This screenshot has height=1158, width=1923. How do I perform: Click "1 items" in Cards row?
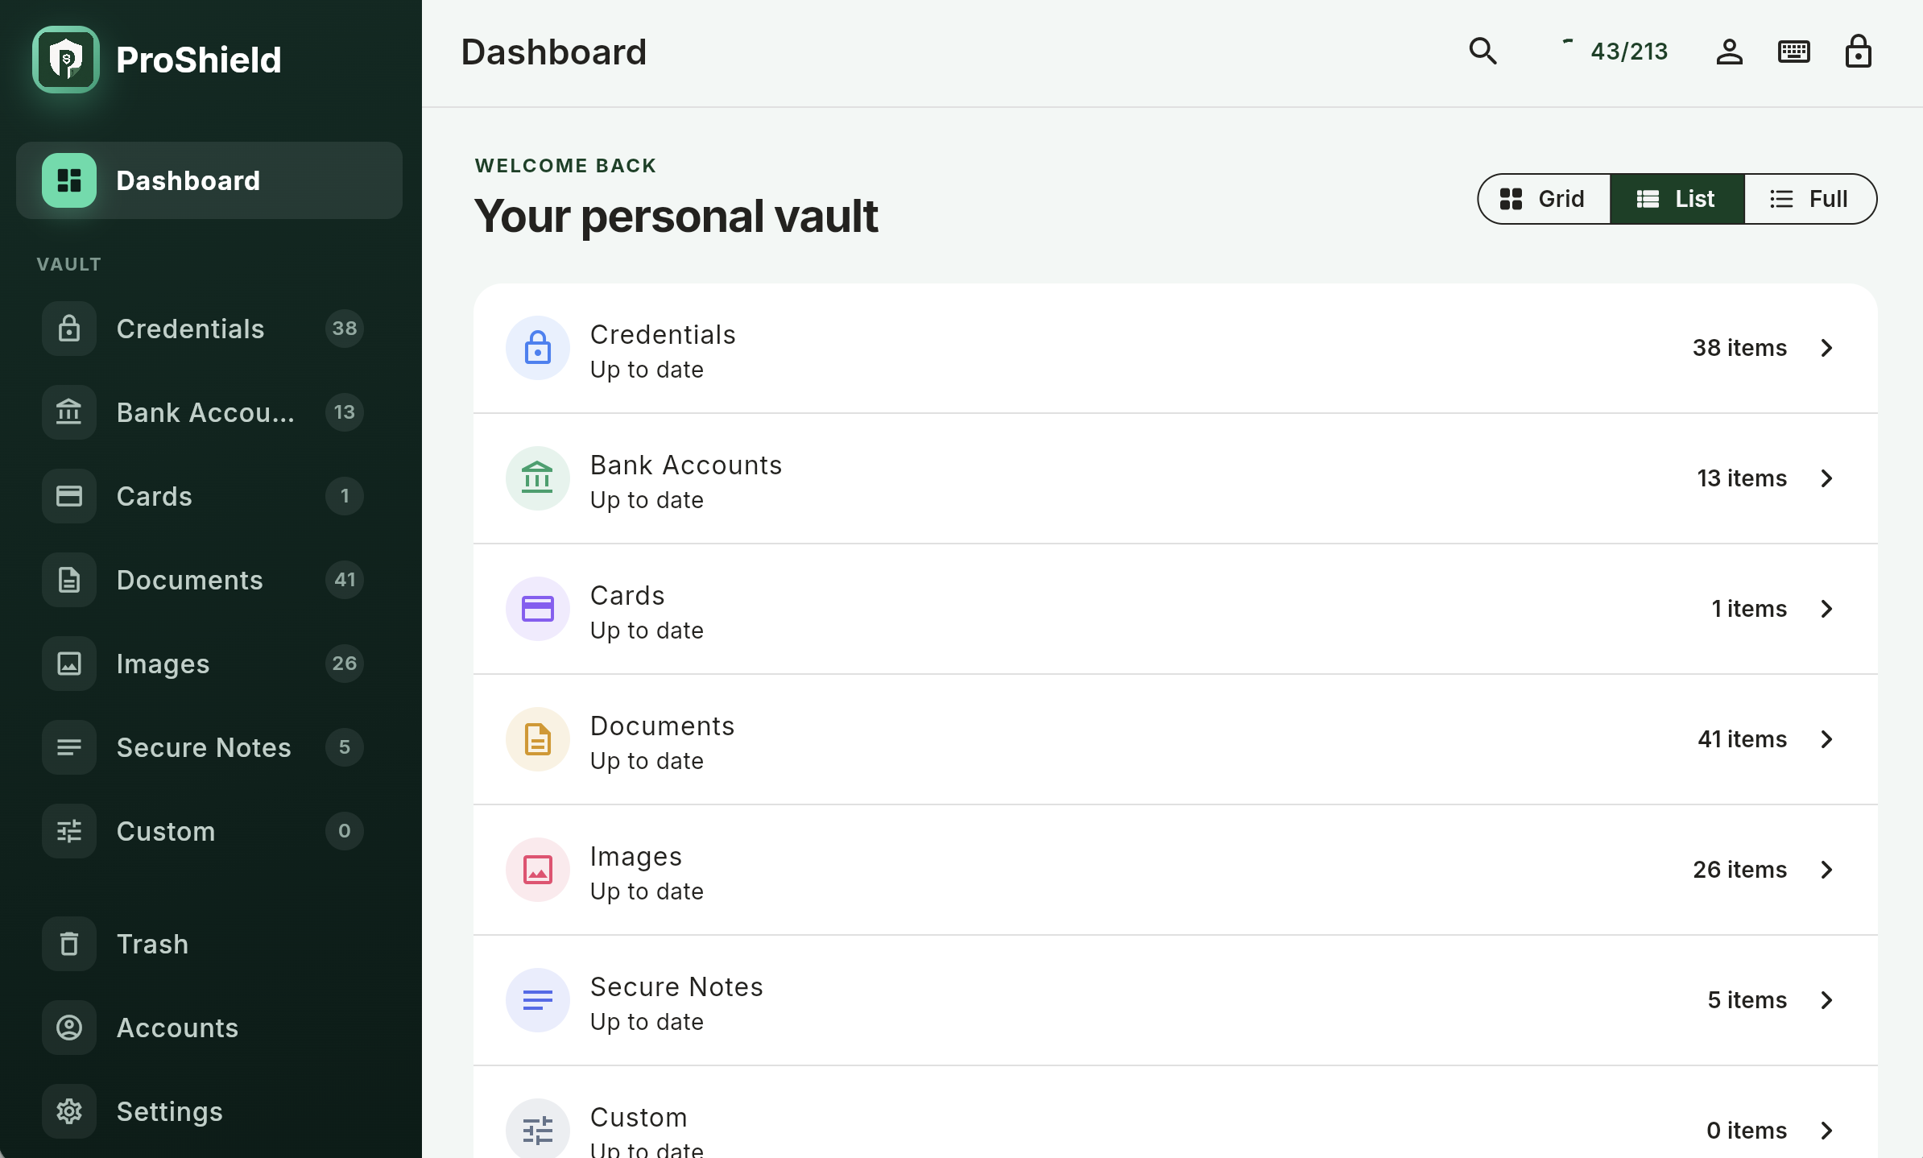pos(1749,609)
